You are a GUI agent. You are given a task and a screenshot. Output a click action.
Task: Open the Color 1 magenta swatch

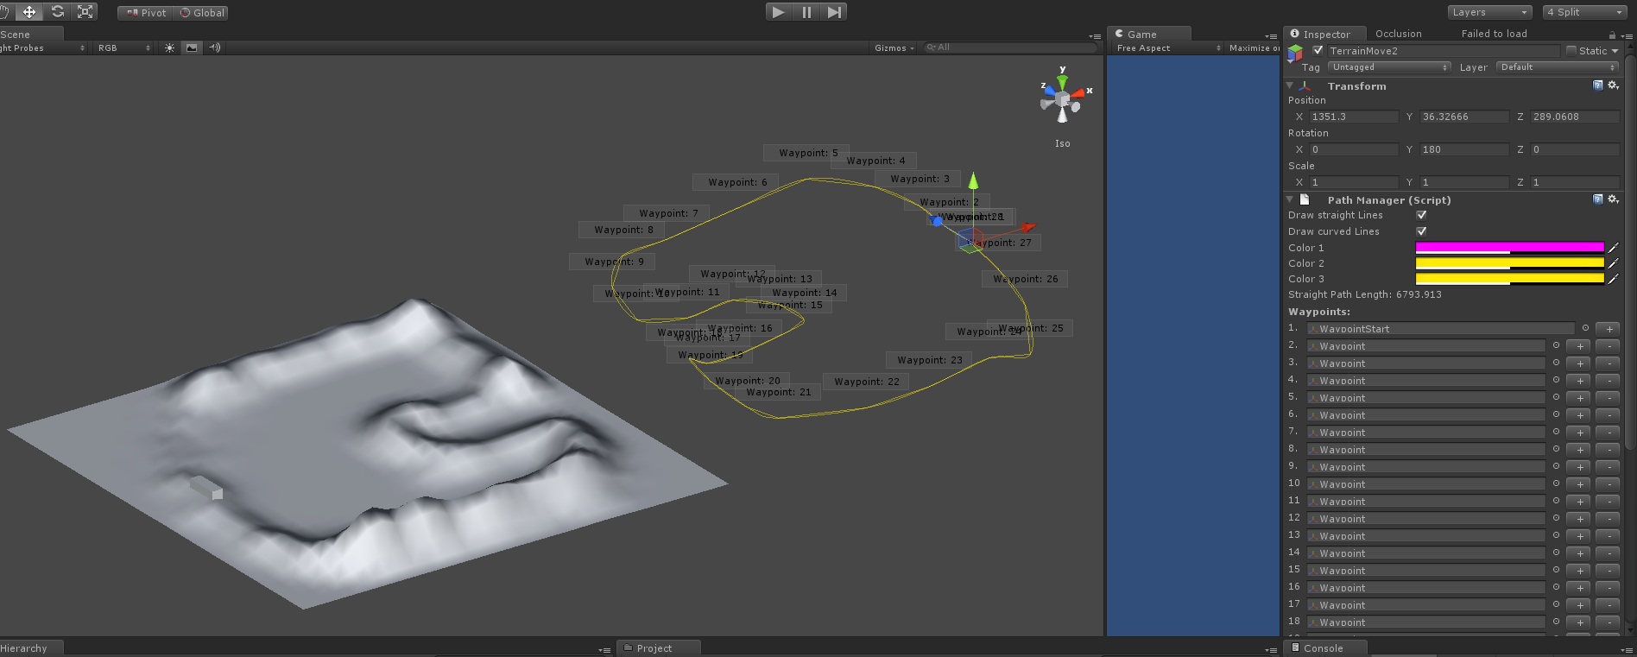(x=1509, y=248)
